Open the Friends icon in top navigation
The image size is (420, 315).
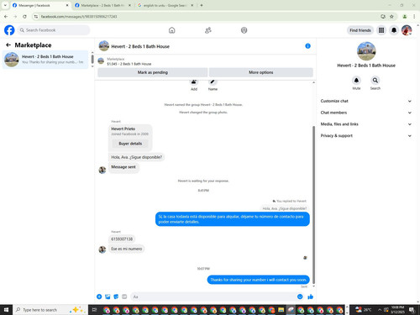(x=208, y=30)
